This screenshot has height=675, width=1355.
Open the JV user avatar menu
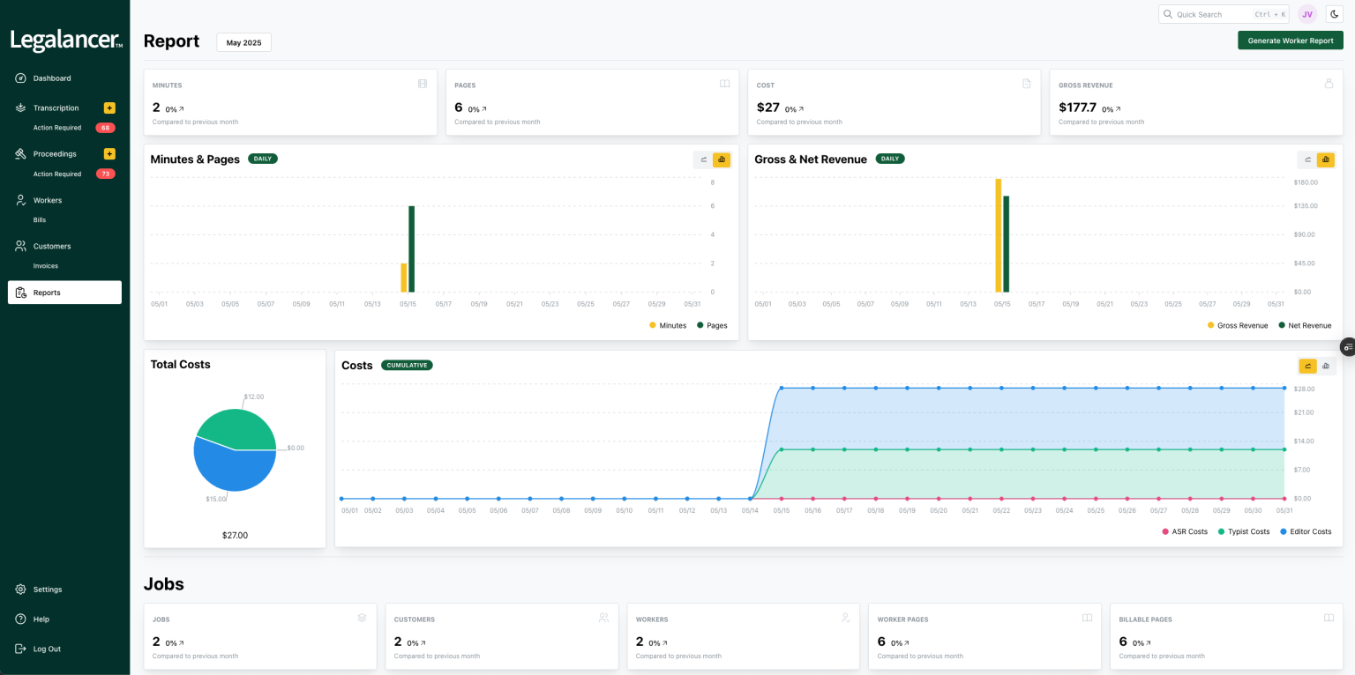pos(1307,14)
